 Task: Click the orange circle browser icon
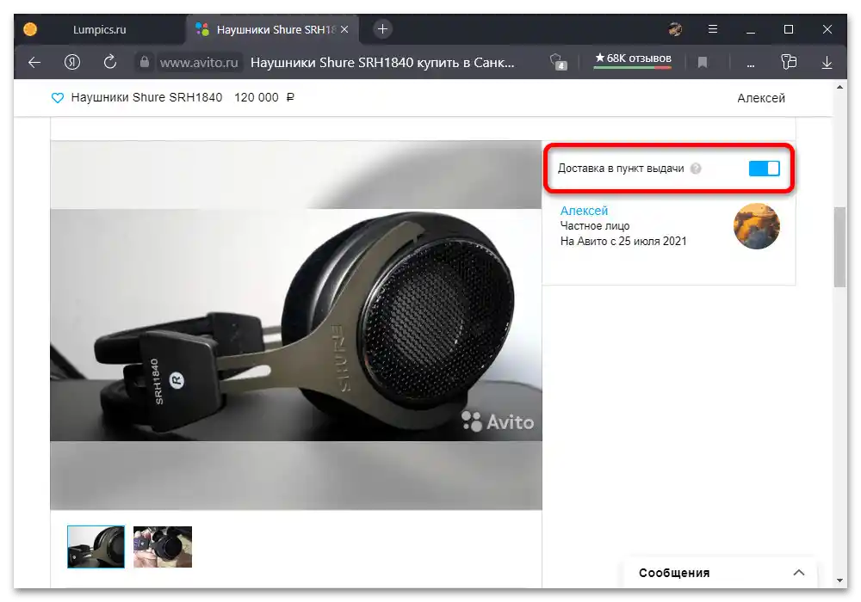(x=30, y=29)
